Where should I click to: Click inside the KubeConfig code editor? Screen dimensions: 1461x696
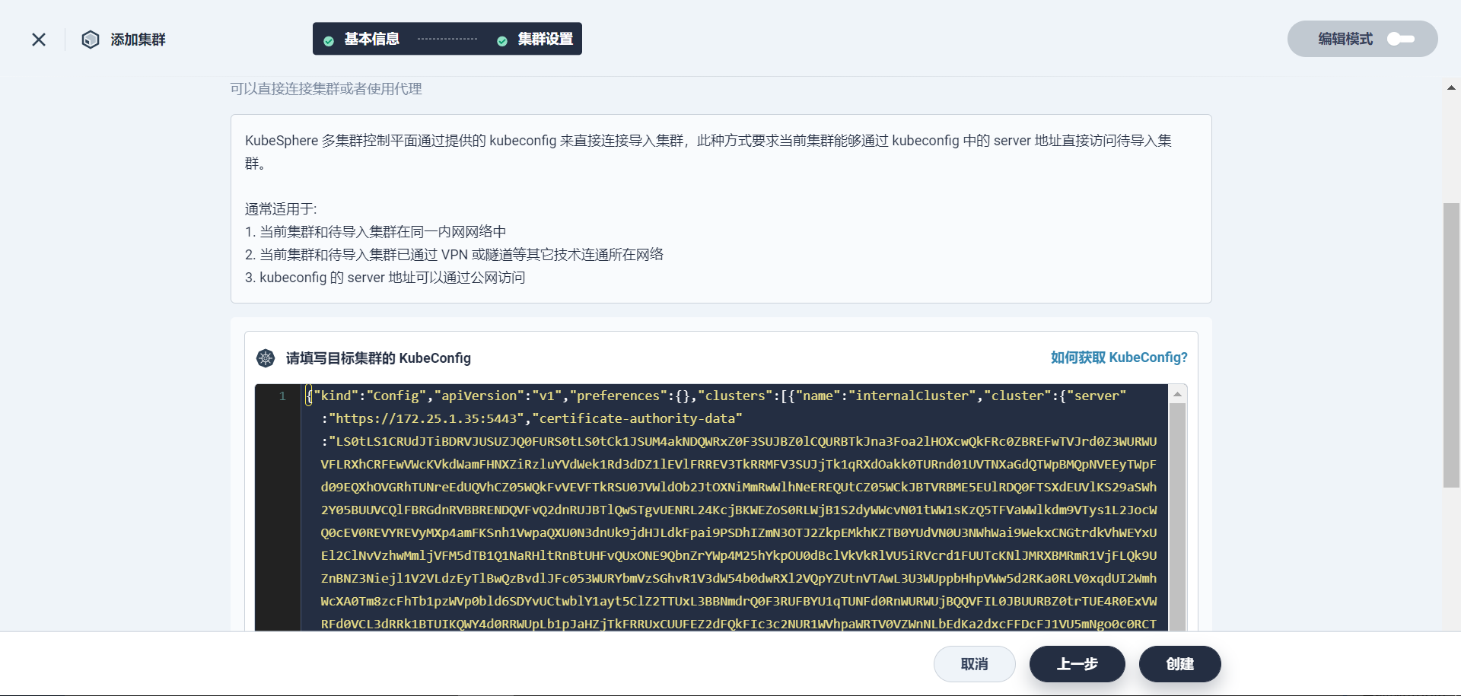point(734,507)
